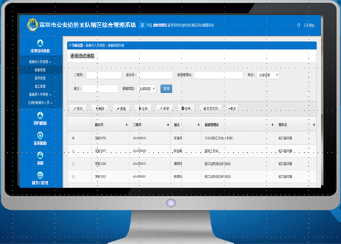Viewport: 341px width, 244px height.
Task: Open the second boat module icon in sidebar
Action: click(x=40, y=115)
